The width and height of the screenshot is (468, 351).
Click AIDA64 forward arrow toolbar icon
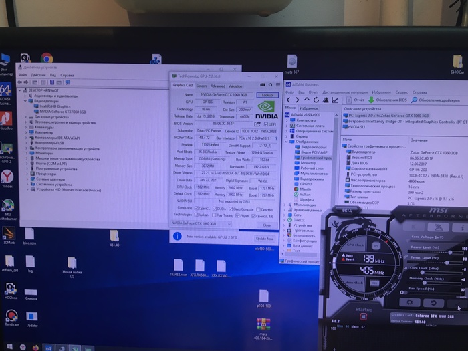[298, 100]
